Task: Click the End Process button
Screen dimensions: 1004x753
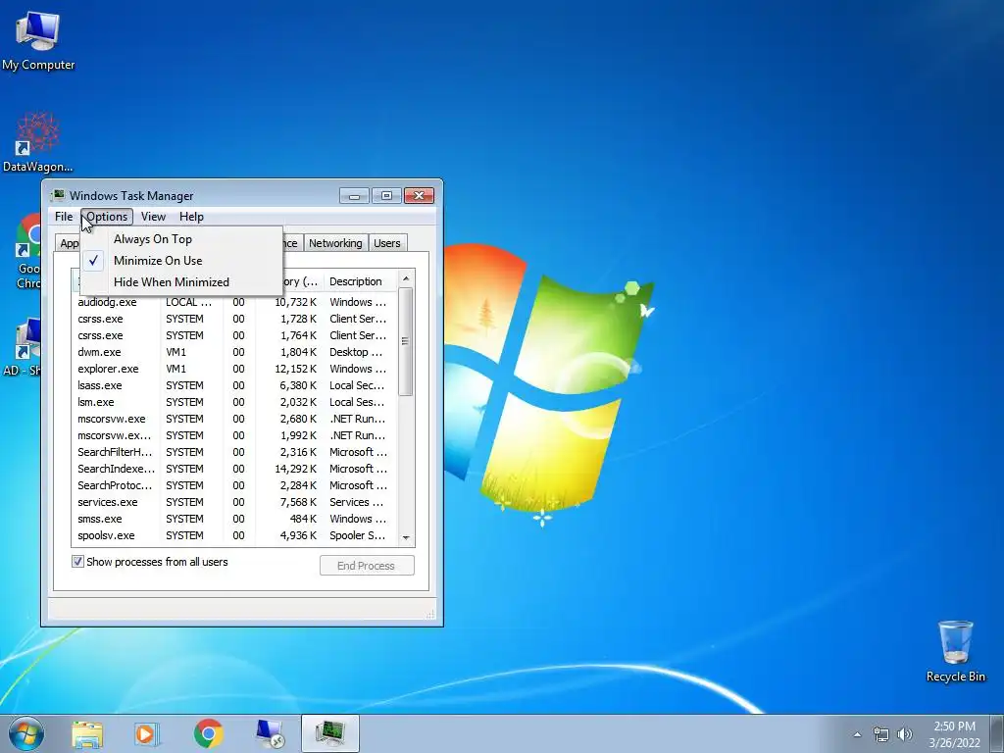Action: click(x=367, y=566)
